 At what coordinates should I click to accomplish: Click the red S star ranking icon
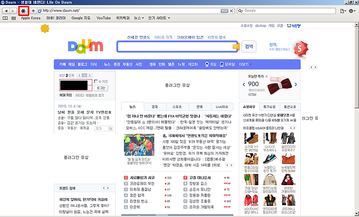tap(301, 49)
